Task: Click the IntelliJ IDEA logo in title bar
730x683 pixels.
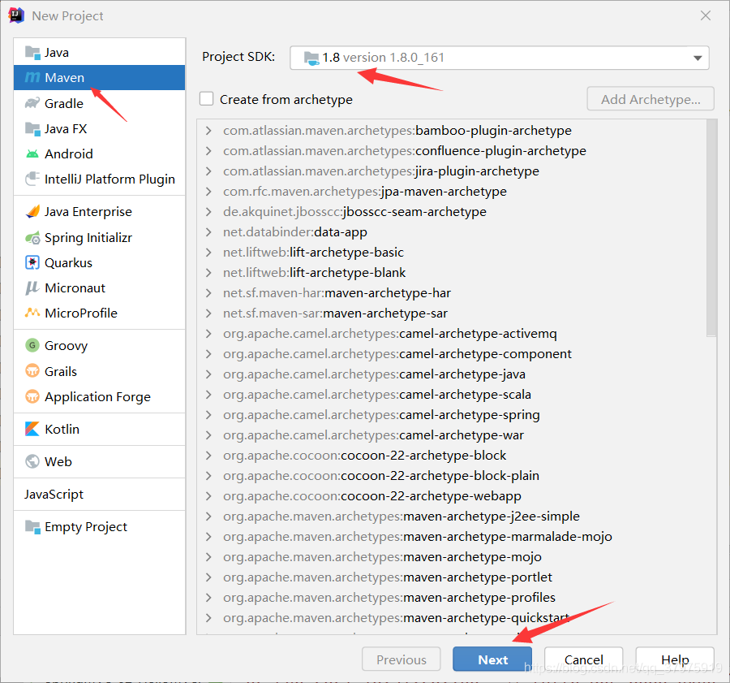Action: 16,15
